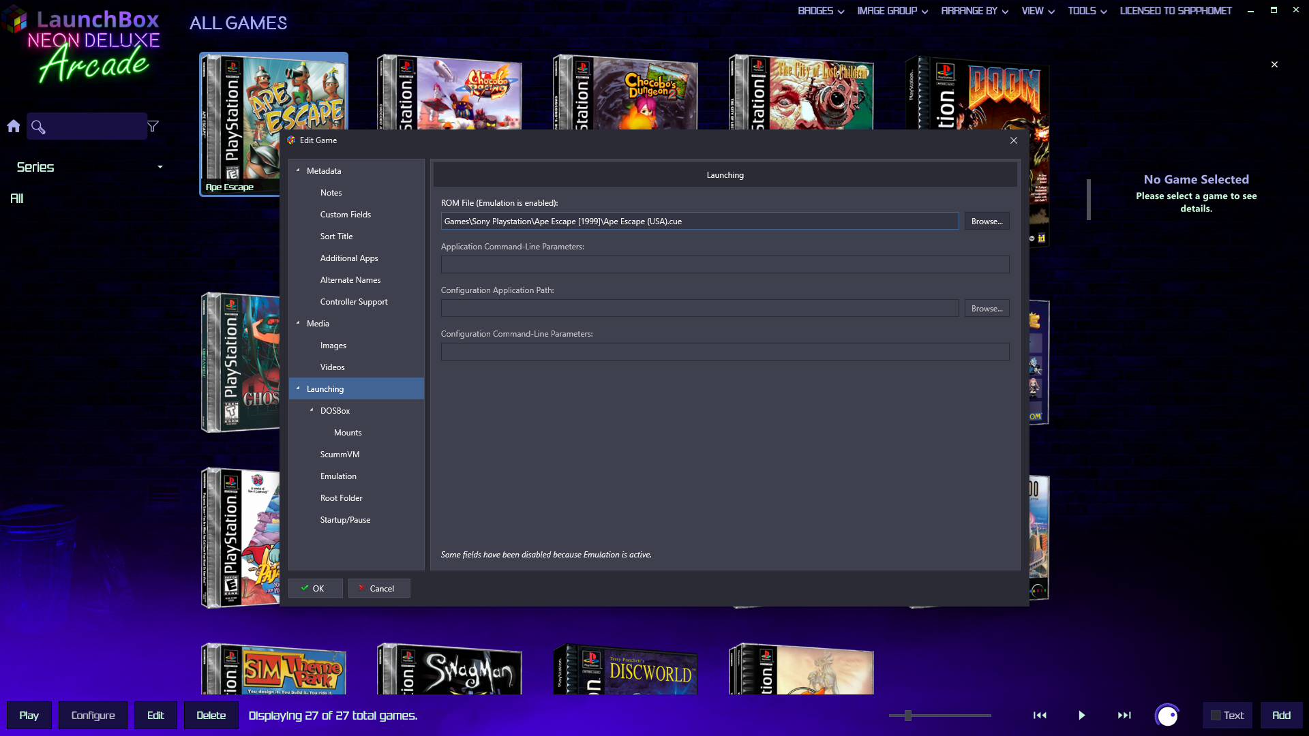
Task: Select Emulation tree item
Action: coord(338,476)
